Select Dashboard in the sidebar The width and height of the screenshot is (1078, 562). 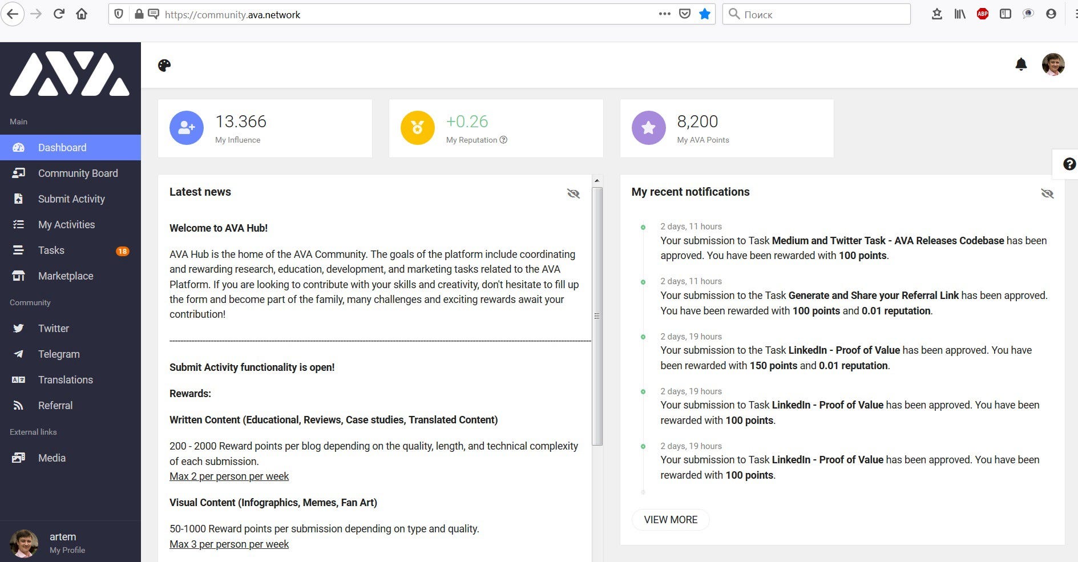tap(70, 147)
